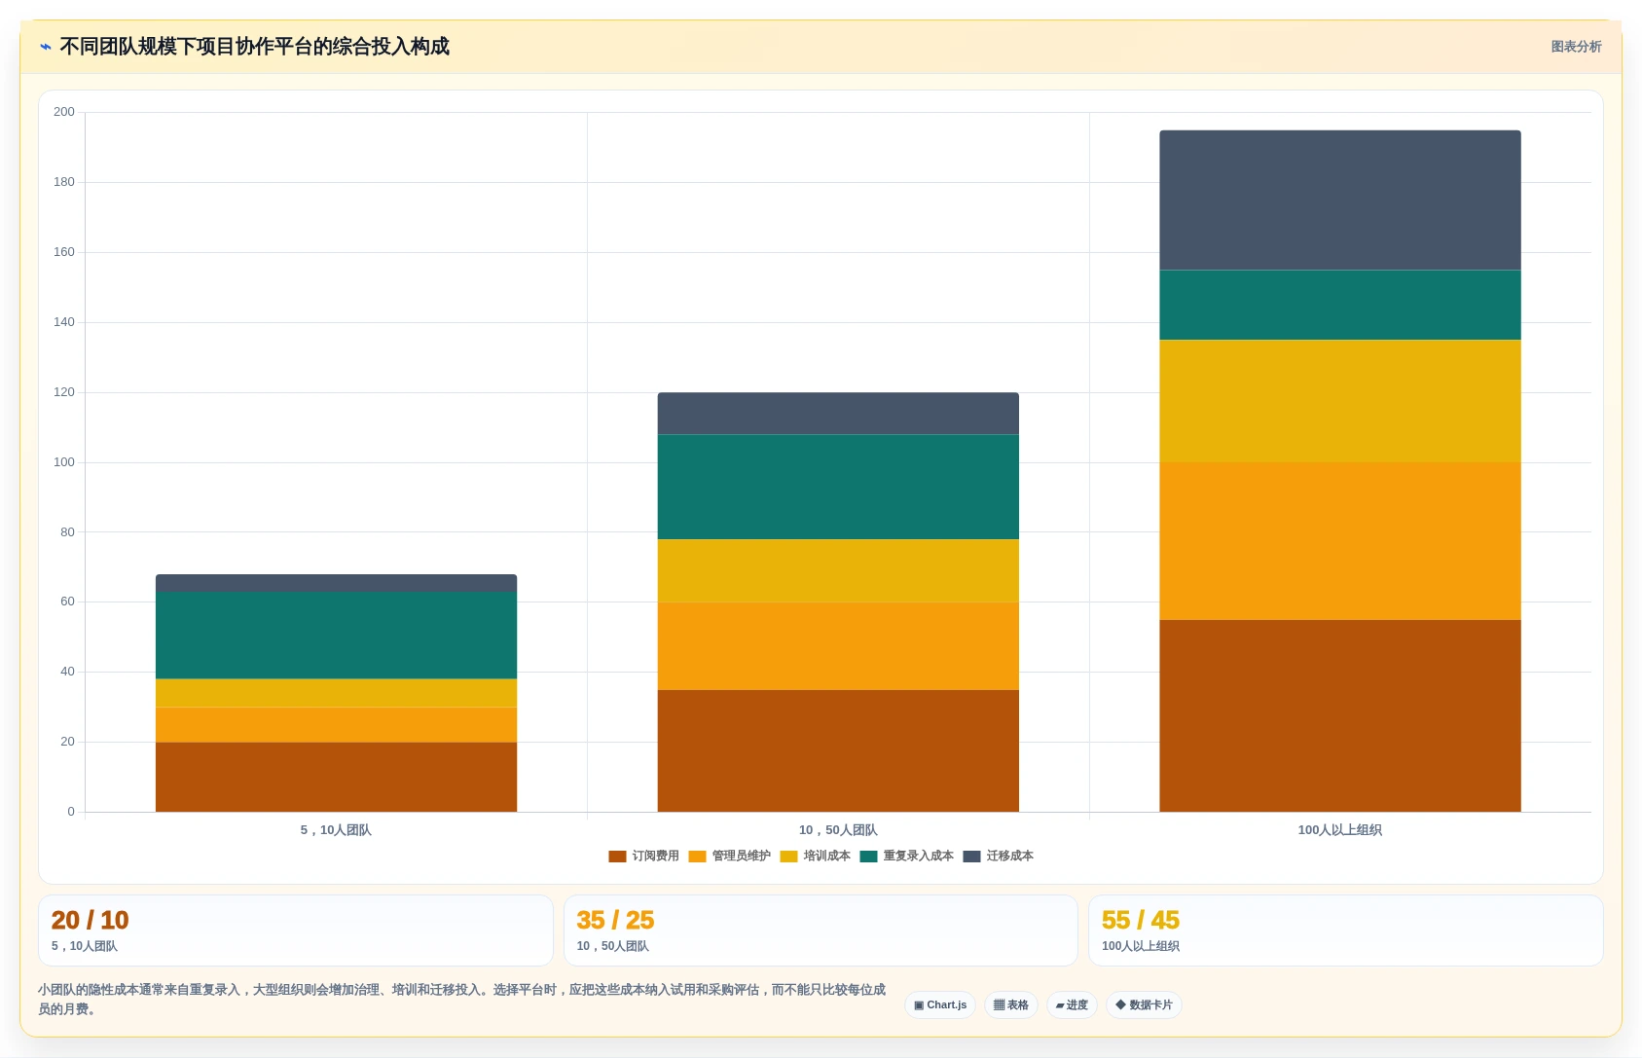Open the 20 / 10 data card

(296, 930)
